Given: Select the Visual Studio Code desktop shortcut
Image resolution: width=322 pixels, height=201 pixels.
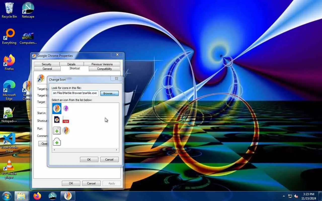Looking at the screenshot, I should (x=9, y=143).
